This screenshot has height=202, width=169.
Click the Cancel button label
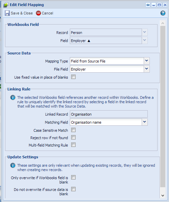(48, 13)
